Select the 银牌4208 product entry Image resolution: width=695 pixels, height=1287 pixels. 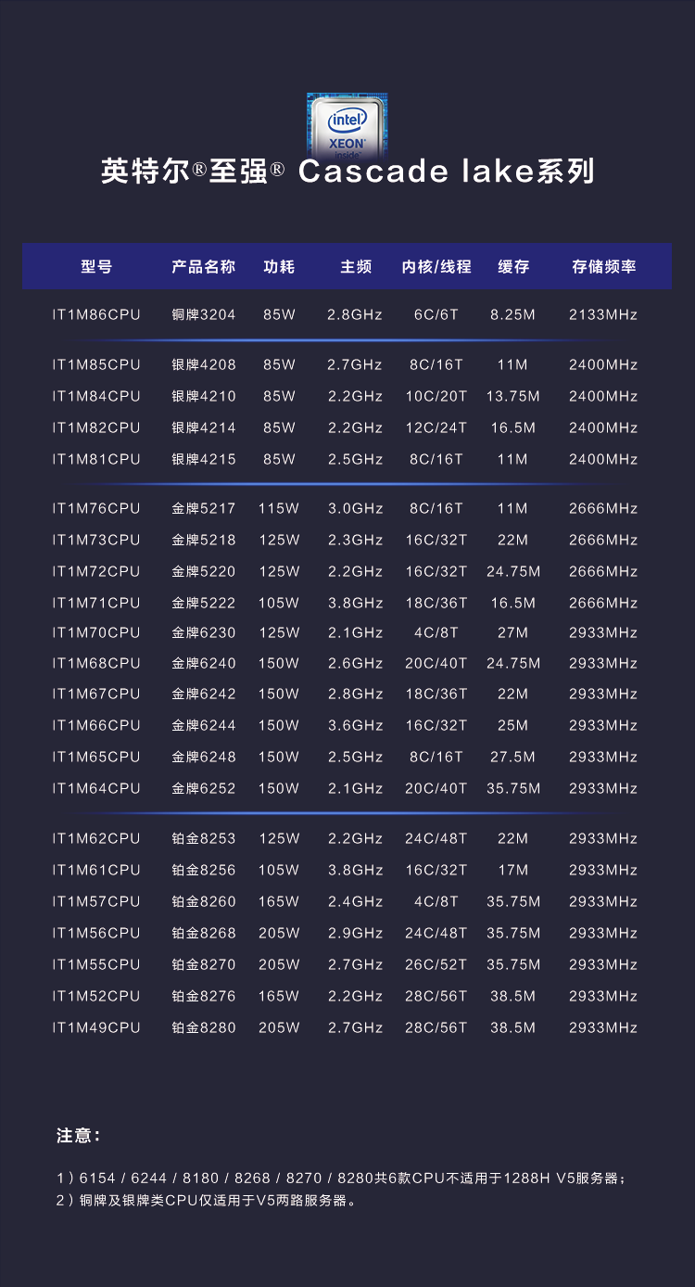204,365
